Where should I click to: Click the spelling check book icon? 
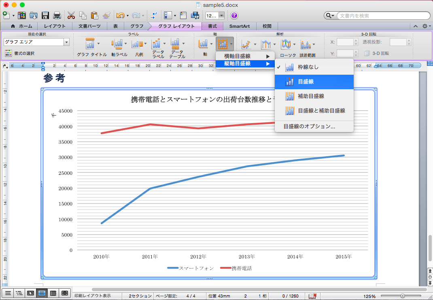[x=312, y=296]
